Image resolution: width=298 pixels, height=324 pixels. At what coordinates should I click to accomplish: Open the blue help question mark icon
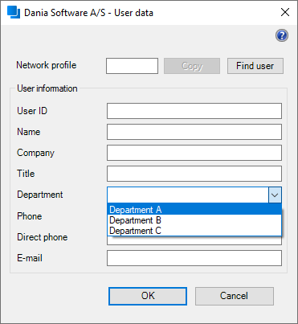(x=282, y=35)
